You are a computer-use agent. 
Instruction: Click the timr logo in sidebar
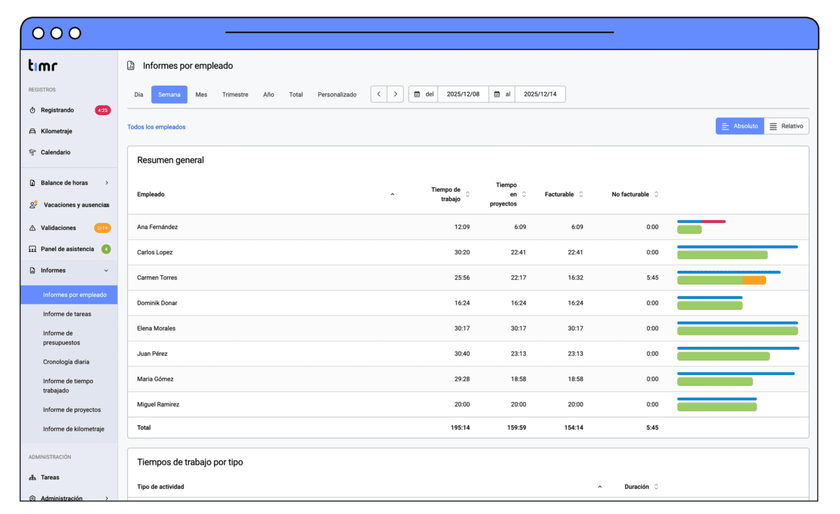(x=43, y=66)
